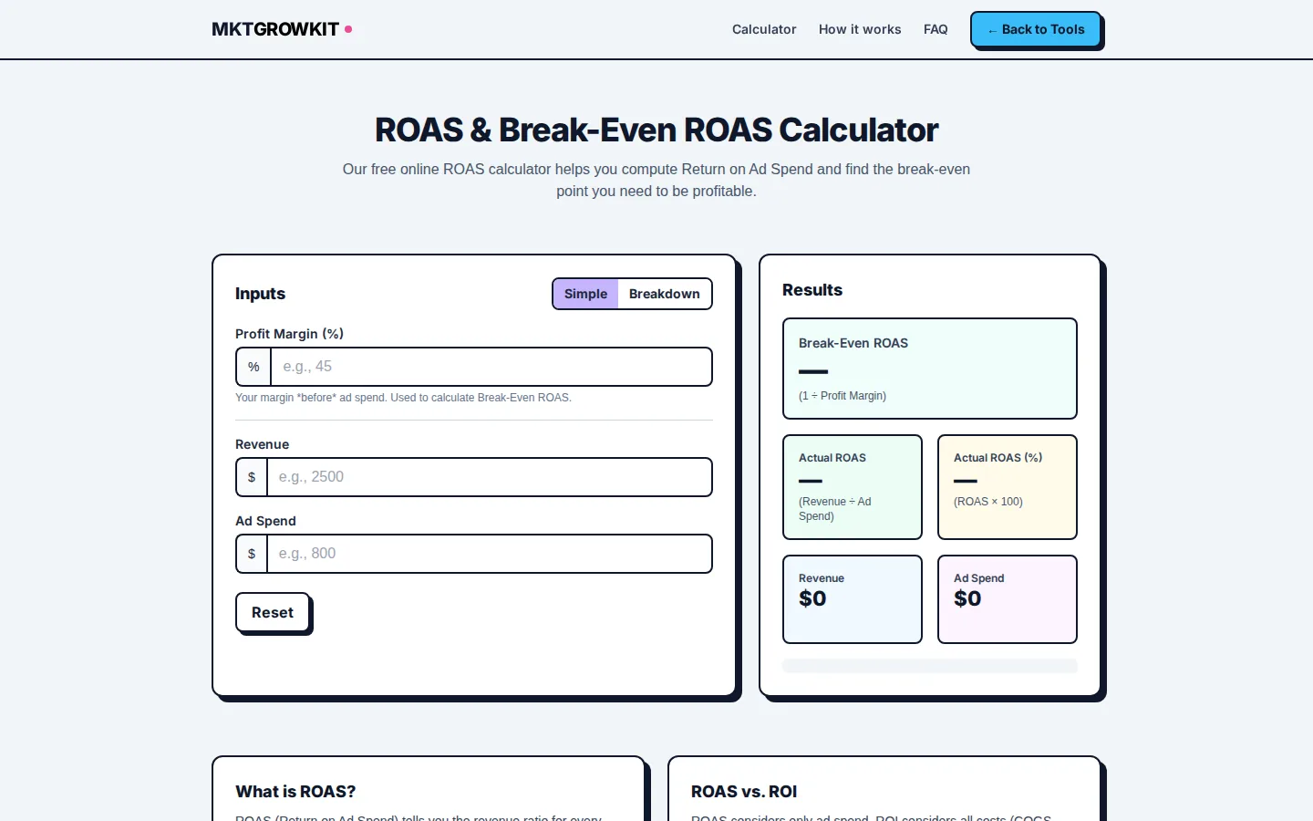1313x821 pixels.
Task: Focus the Ad Spend input field
Action: [490, 554]
